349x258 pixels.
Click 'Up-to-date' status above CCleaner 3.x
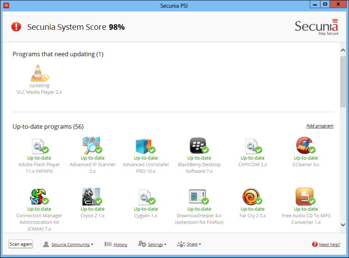click(x=306, y=158)
